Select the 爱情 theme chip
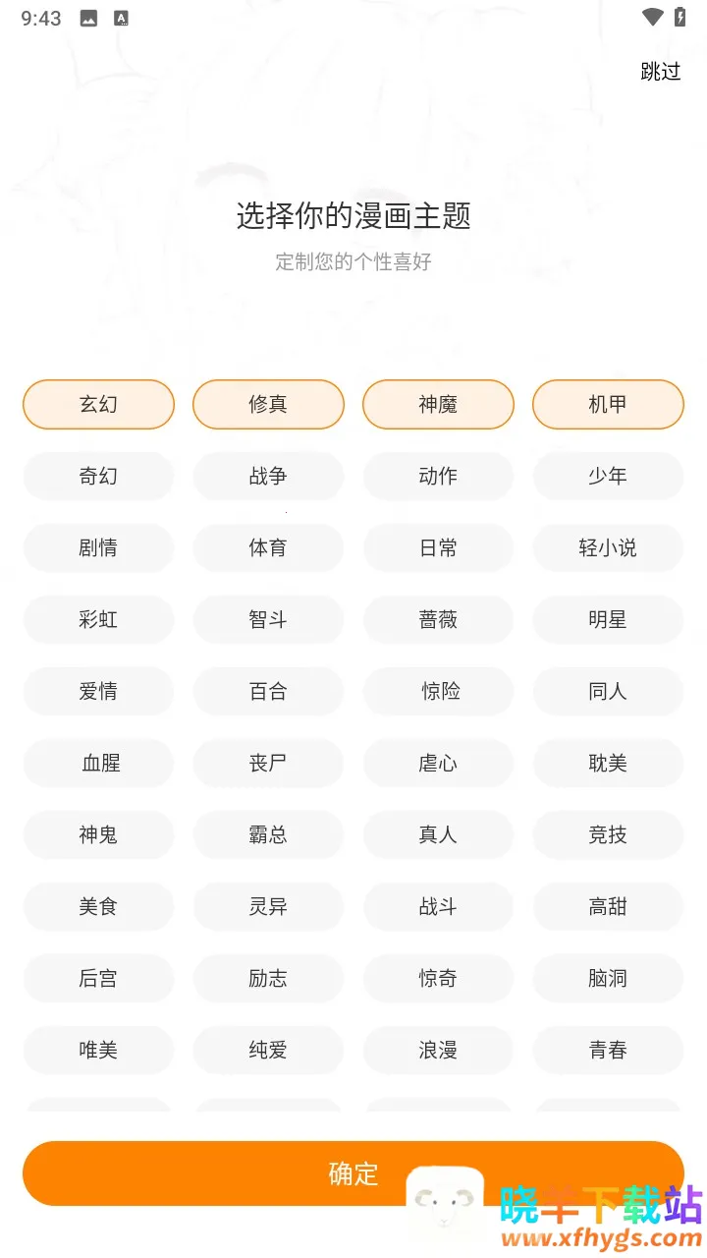 click(x=98, y=691)
